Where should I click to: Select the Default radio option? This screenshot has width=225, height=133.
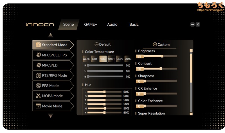pos(96,44)
